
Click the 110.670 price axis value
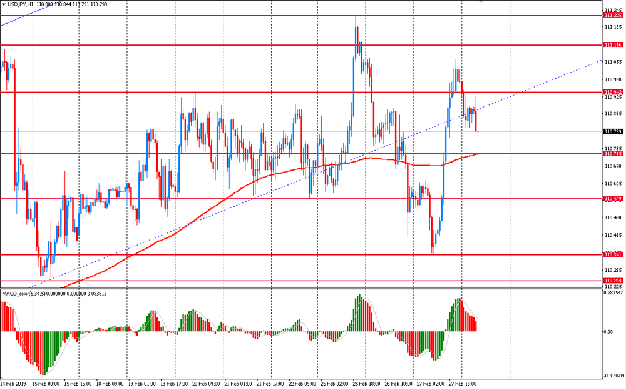pyautogui.click(x=613, y=166)
